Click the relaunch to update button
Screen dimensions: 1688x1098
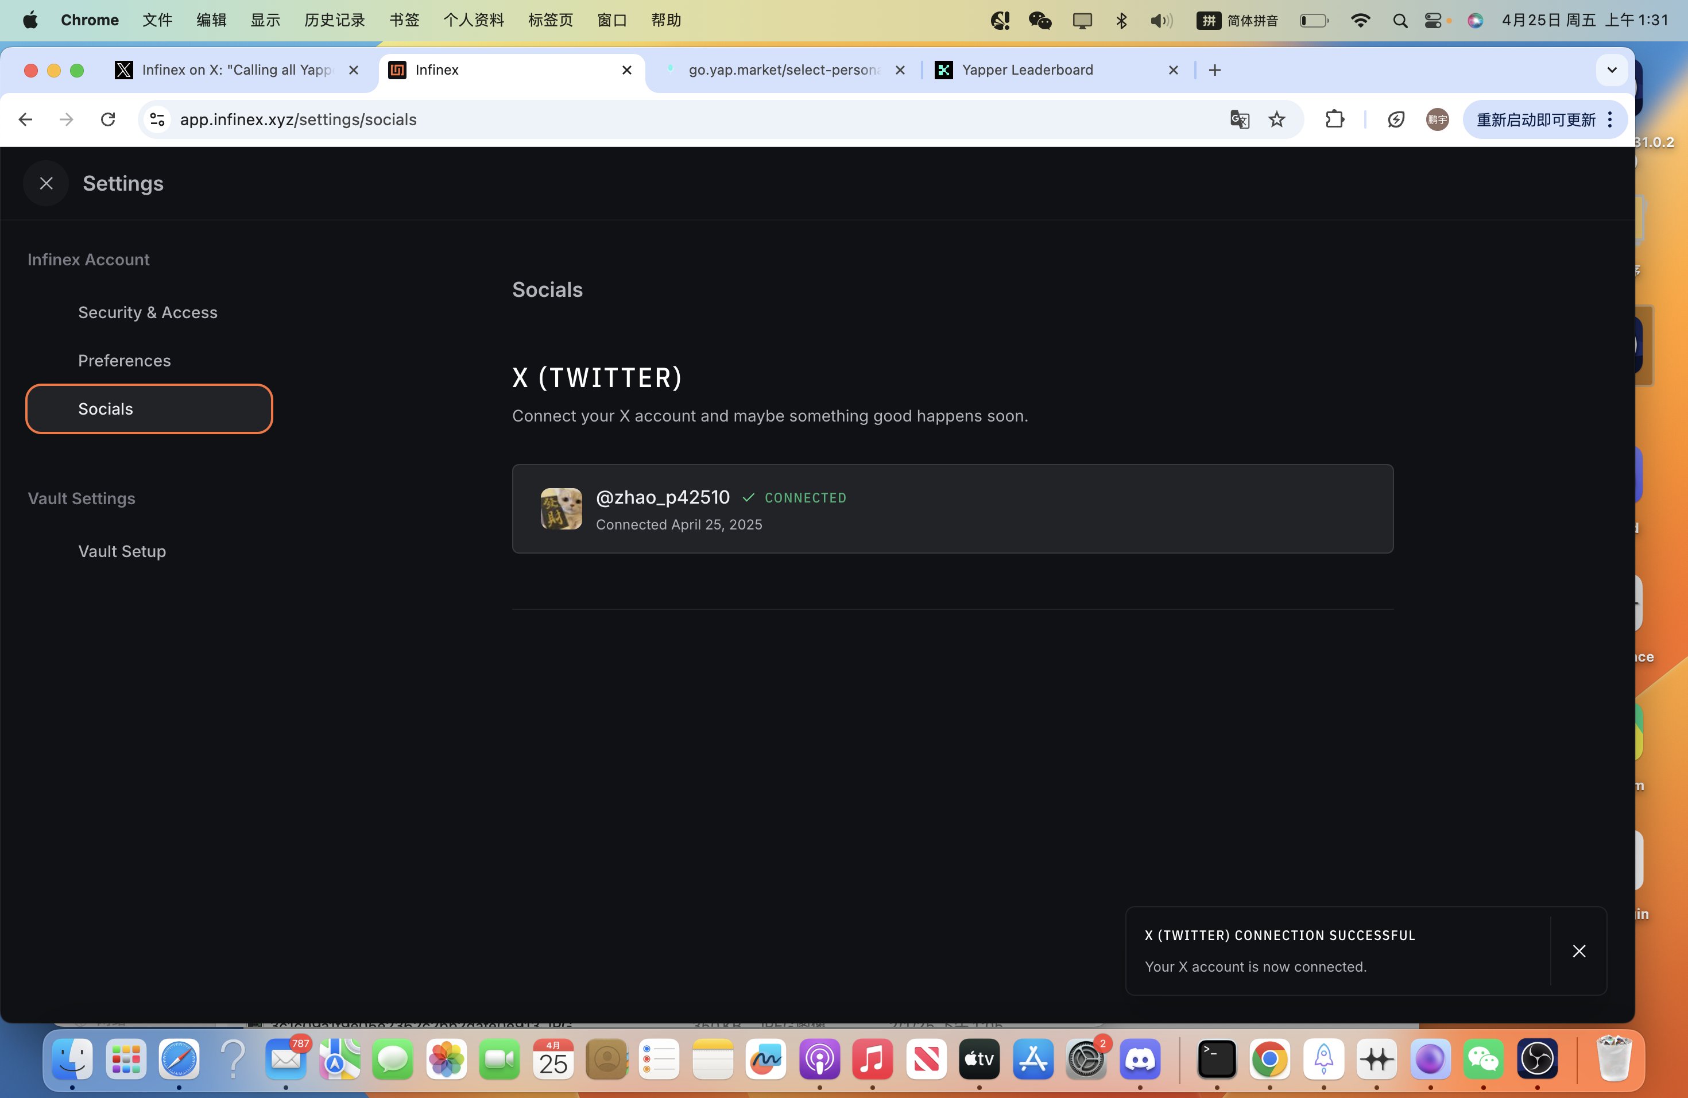point(1535,120)
